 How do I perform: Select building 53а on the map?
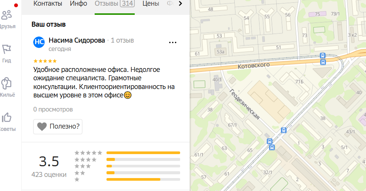(220, 52)
